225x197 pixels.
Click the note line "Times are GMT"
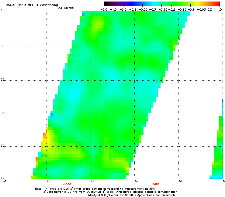[x=95, y=189]
